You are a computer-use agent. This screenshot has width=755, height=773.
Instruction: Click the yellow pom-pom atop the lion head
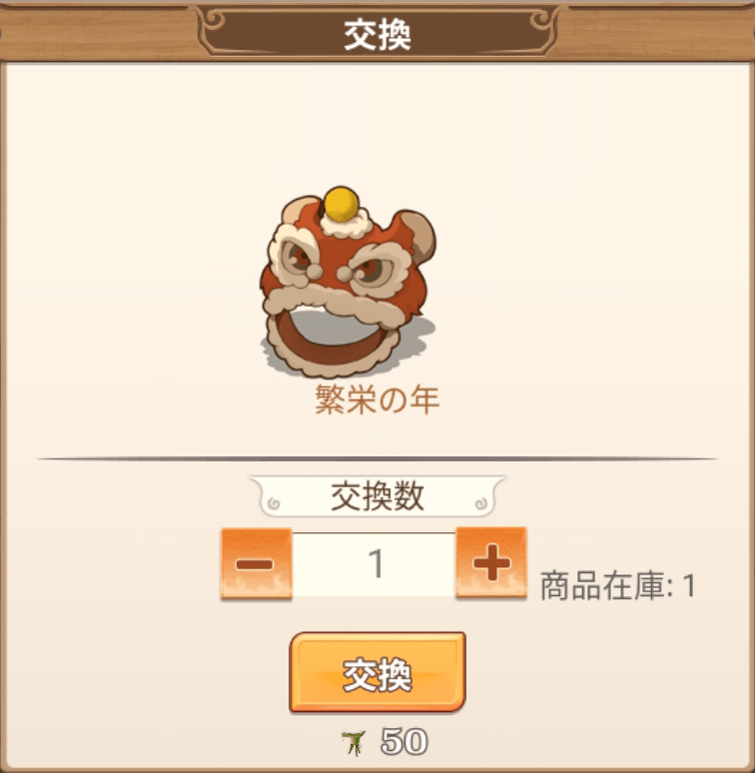point(342,203)
